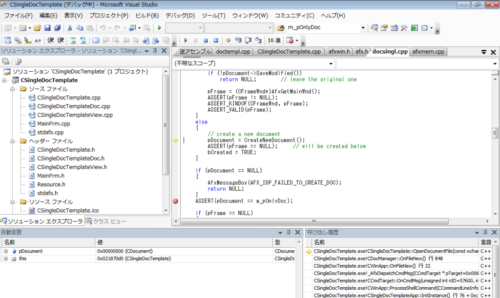The height and width of the screenshot is (298, 500).
Task: Expand the this variable row
Action: click(6, 259)
